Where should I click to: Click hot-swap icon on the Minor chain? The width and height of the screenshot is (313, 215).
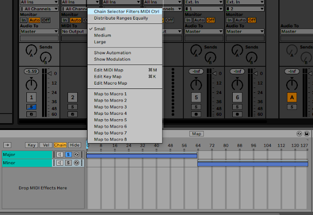coord(76,163)
